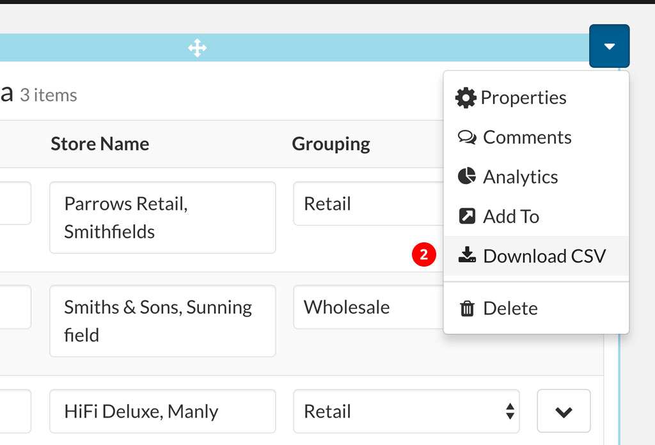Image resolution: width=655 pixels, height=445 pixels.
Task: Open the Grouping dropdown for HiFi Deluxe
Action: coord(406,411)
